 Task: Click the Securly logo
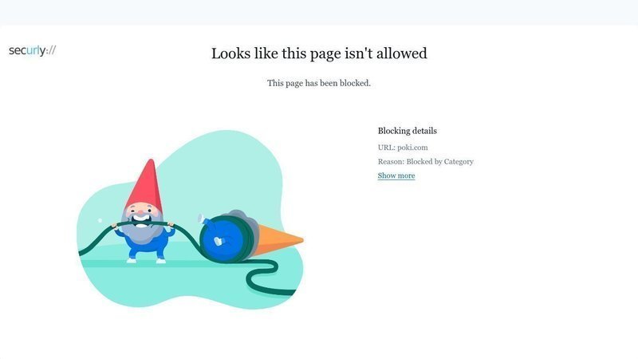tap(32, 50)
